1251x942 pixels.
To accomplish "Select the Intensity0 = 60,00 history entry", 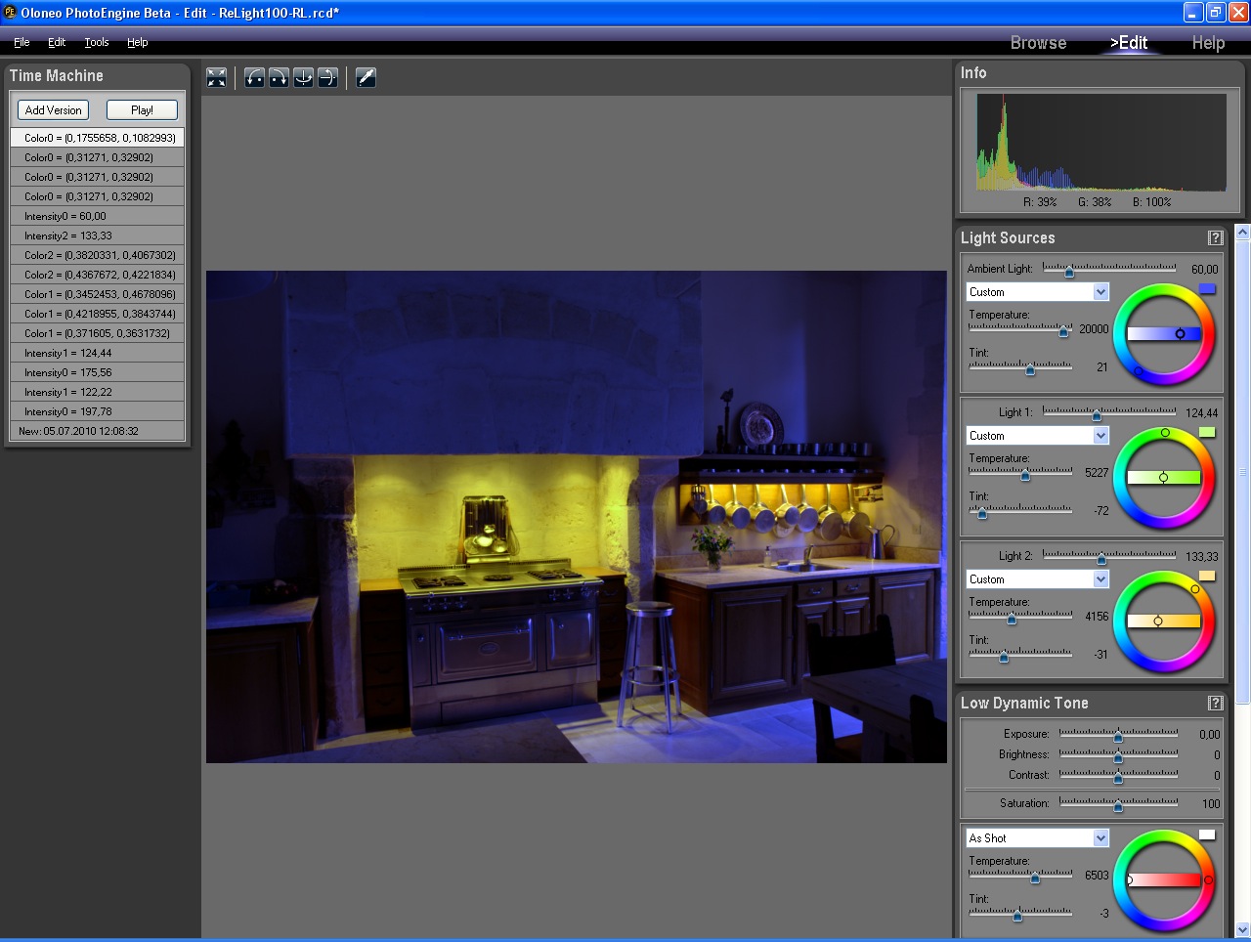I will click(x=97, y=216).
